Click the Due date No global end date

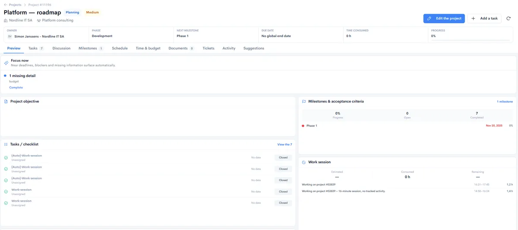[301, 34]
